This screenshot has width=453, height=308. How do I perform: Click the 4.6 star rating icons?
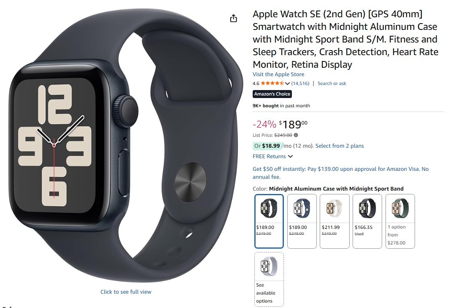[272, 83]
